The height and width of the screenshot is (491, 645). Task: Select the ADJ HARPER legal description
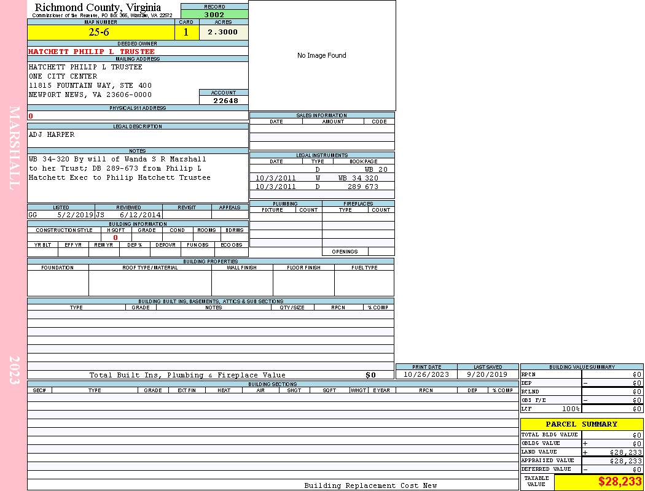(x=52, y=134)
